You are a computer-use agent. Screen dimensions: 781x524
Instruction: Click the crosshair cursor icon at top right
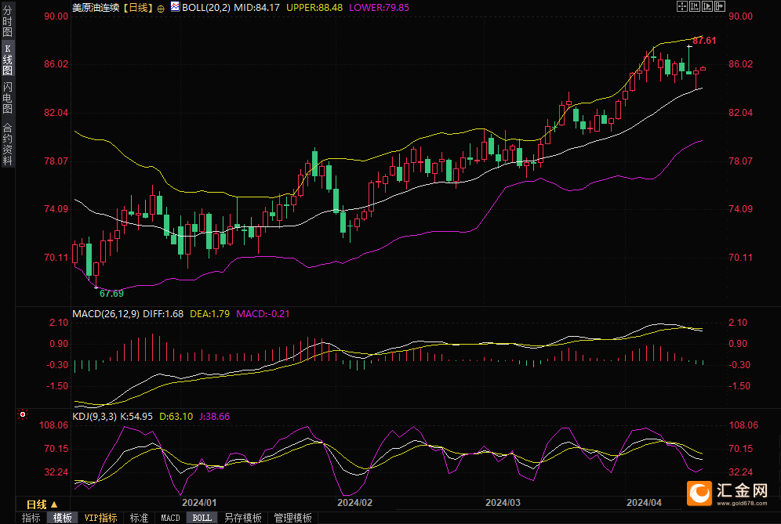[x=681, y=6]
